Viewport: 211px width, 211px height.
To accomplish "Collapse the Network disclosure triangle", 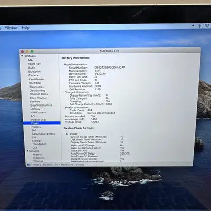I will click(27, 151).
